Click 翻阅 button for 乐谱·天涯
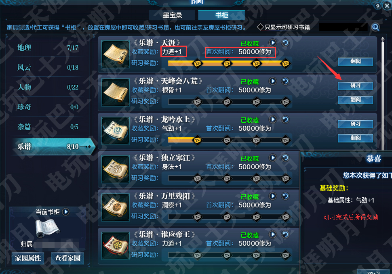The width and height of the screenshot is (392, 274). tap(355, 61)
